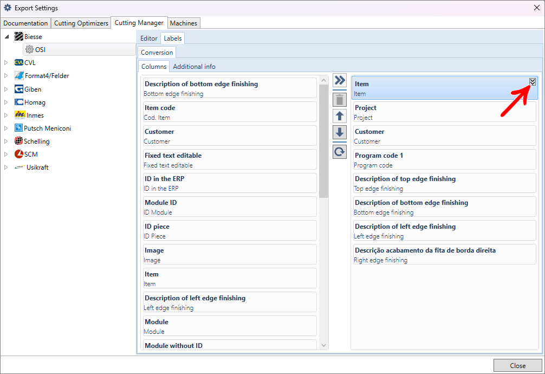Select 'ID piece' column entry

point(230,231)
